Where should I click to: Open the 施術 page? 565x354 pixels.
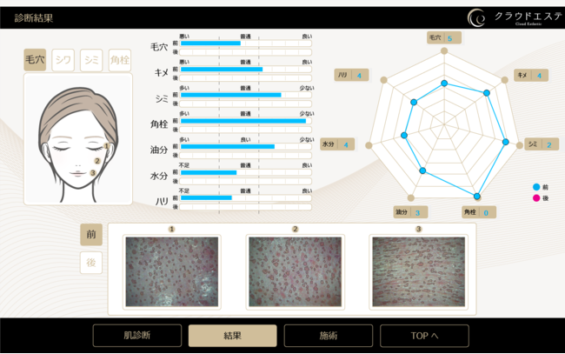[329, 336]
